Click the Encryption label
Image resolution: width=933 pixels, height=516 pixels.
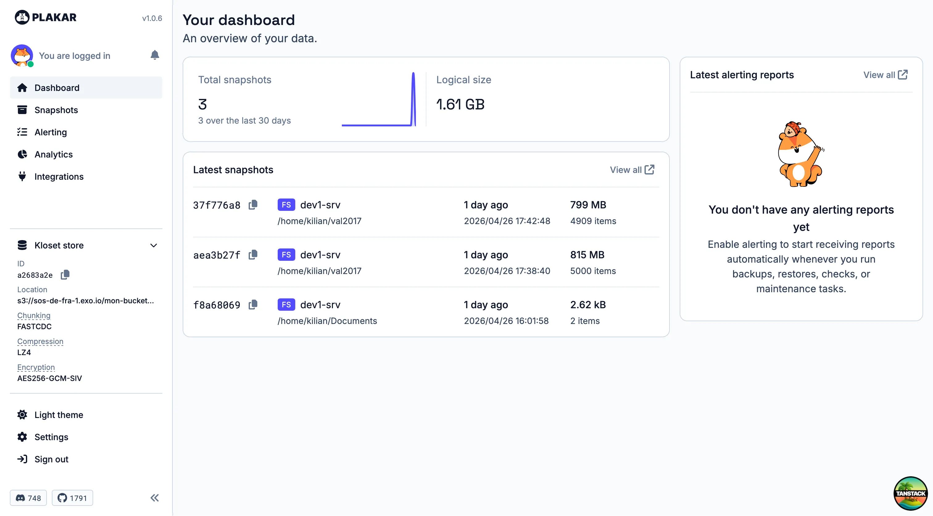point(36,367)
